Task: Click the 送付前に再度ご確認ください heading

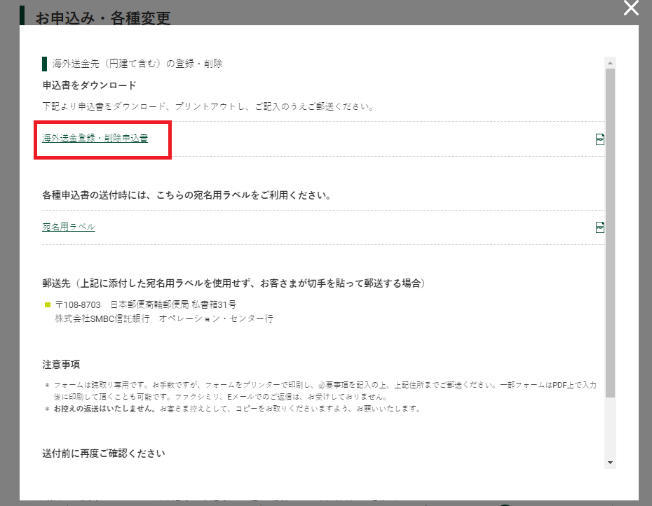Action: coord(104,454)
